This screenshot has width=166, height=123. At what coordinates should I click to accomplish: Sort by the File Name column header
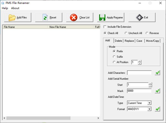(25, 27)
